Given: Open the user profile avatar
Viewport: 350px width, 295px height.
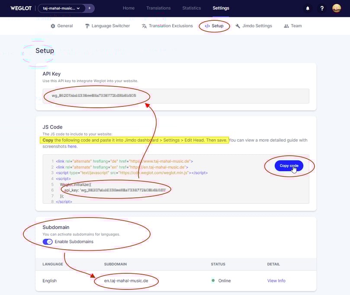Looking at the screenshot, I should coord(337,9).
